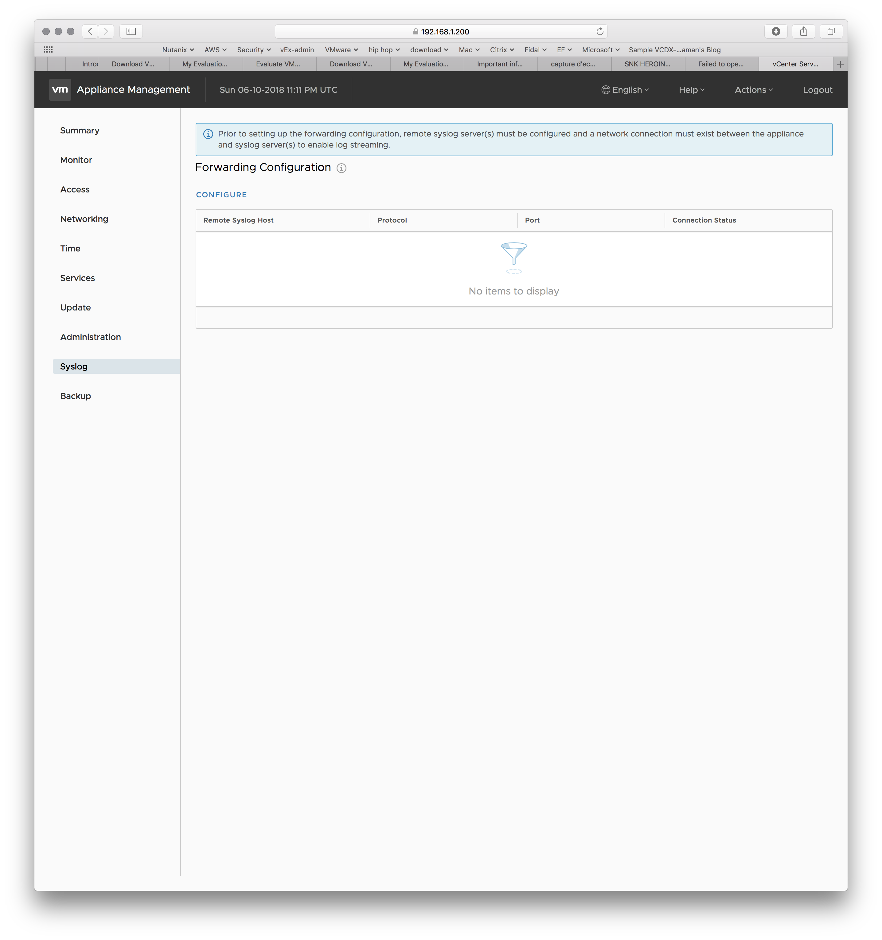This screenshot has height=940, width=882.
Task: Open the Backup section
Action: [75, 396]
